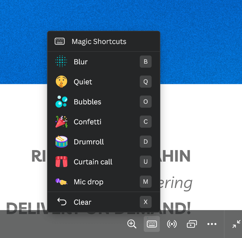Select the Quiet menu entry

[x=103, y=82]
